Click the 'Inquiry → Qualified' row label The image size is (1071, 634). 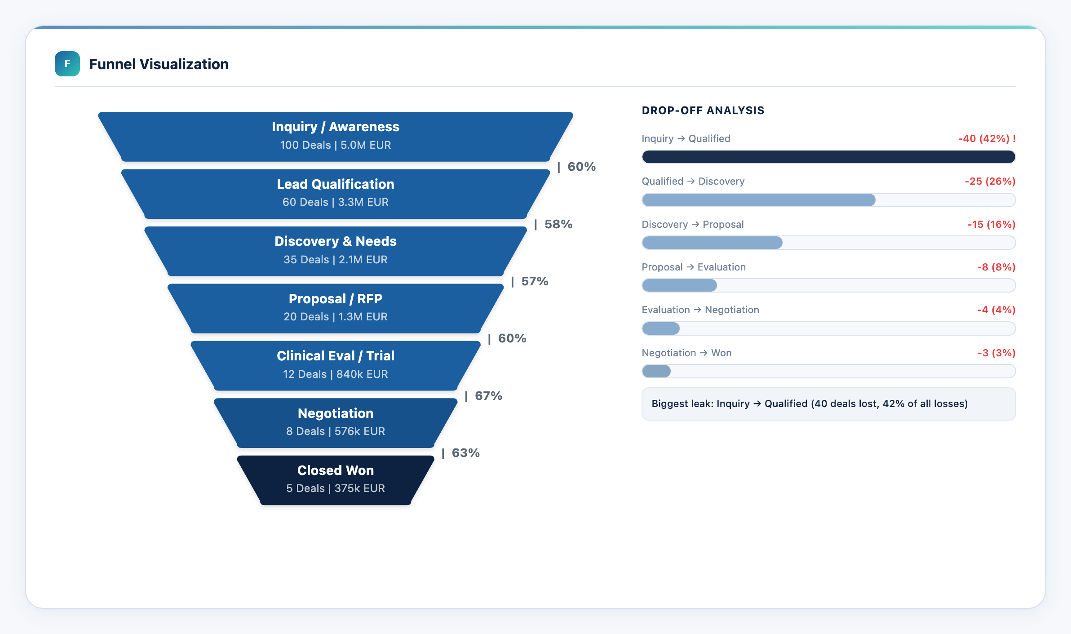tap(686, 138)
